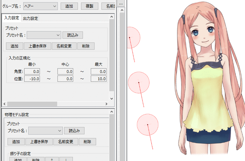Click the topmost pendulum circle in preview
The height and width of the screenshot is (161, 245).
[132, 38]
